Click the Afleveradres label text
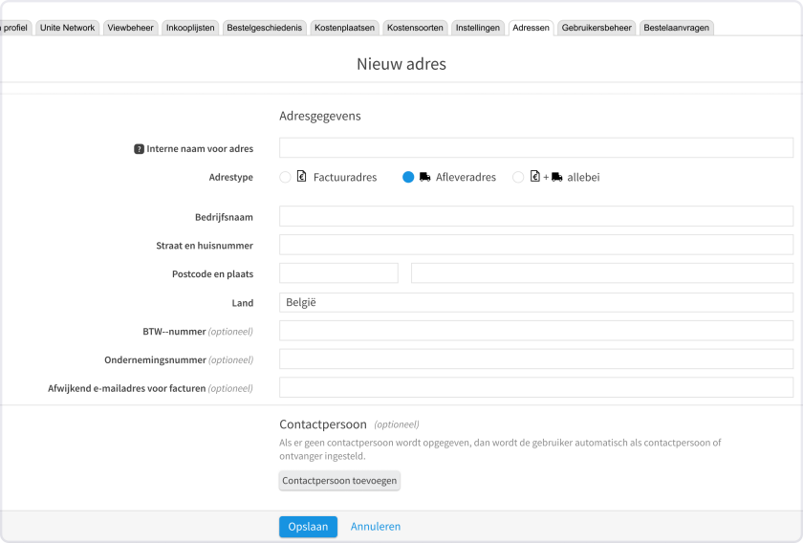 click(466, 177)
